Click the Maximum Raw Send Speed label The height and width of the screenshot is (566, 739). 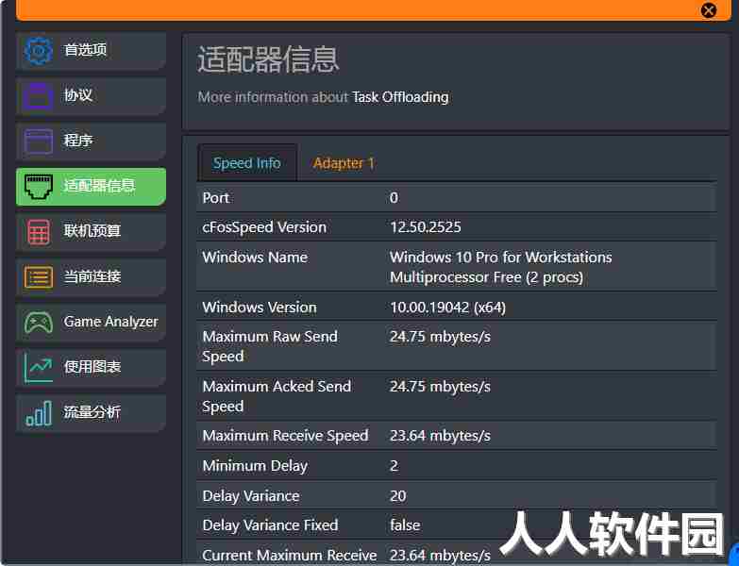pyautogui.click(x=270, y=346)
